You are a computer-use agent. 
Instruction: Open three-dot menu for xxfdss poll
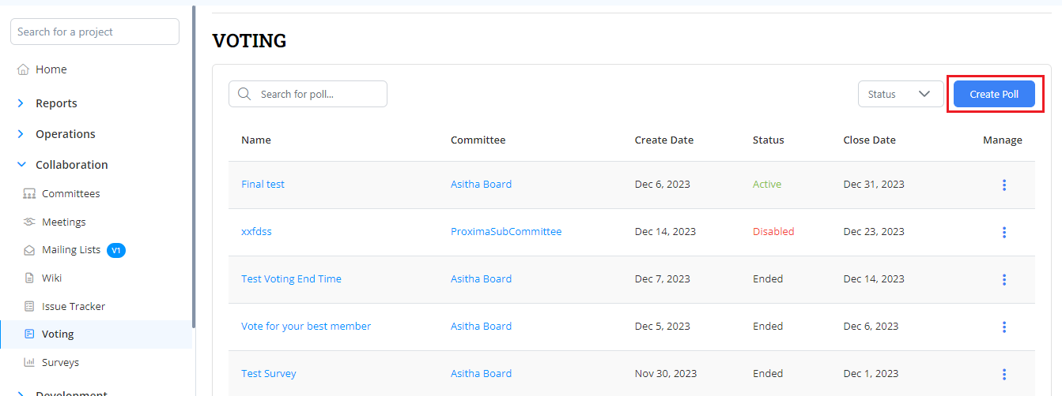click(x=1003, y=232)
